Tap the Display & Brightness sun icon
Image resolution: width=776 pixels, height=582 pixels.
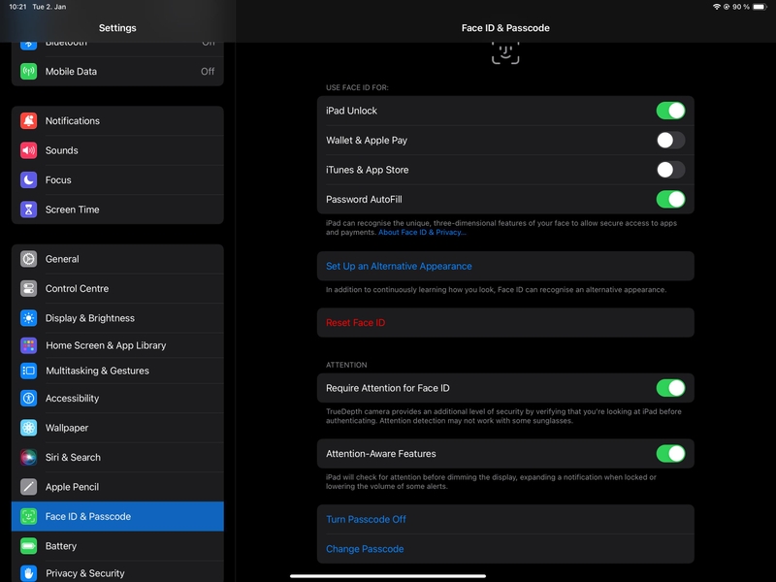[29, 318]
